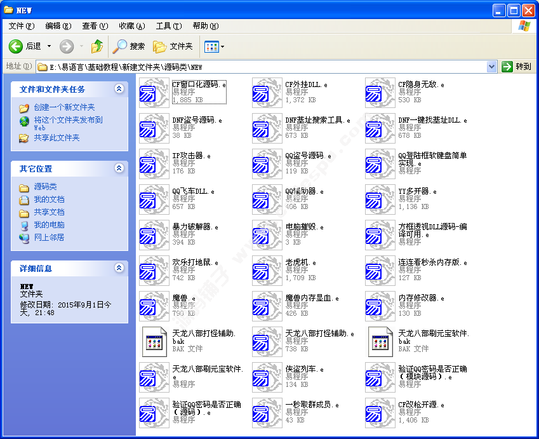Click 共享此文件夹 link
The image size is (539, 439).
click(57, 138)
